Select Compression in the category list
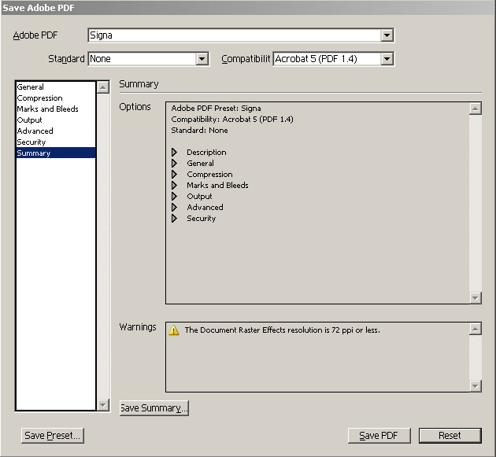 pos(56,98)
